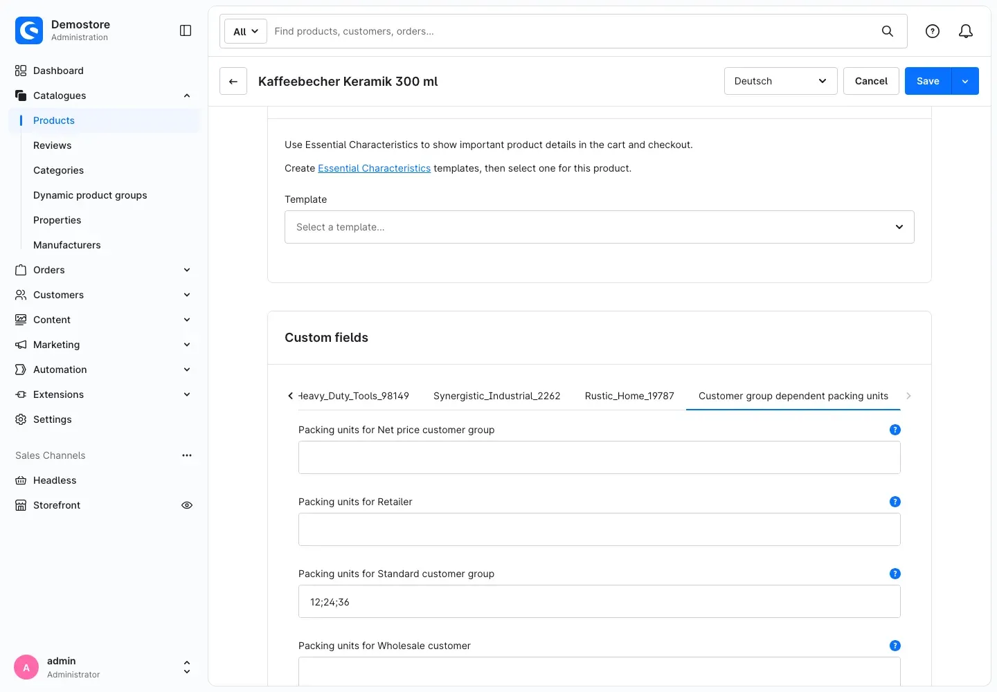Viewport: 997px width, 692px height.
Task: Open Sales Channels three-dot menu
Action: 187,455
